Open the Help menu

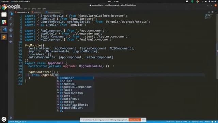44,9
